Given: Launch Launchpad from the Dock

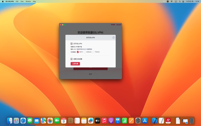Looking at the screenshot, I should pyautogui.click(x=16, y=121).
